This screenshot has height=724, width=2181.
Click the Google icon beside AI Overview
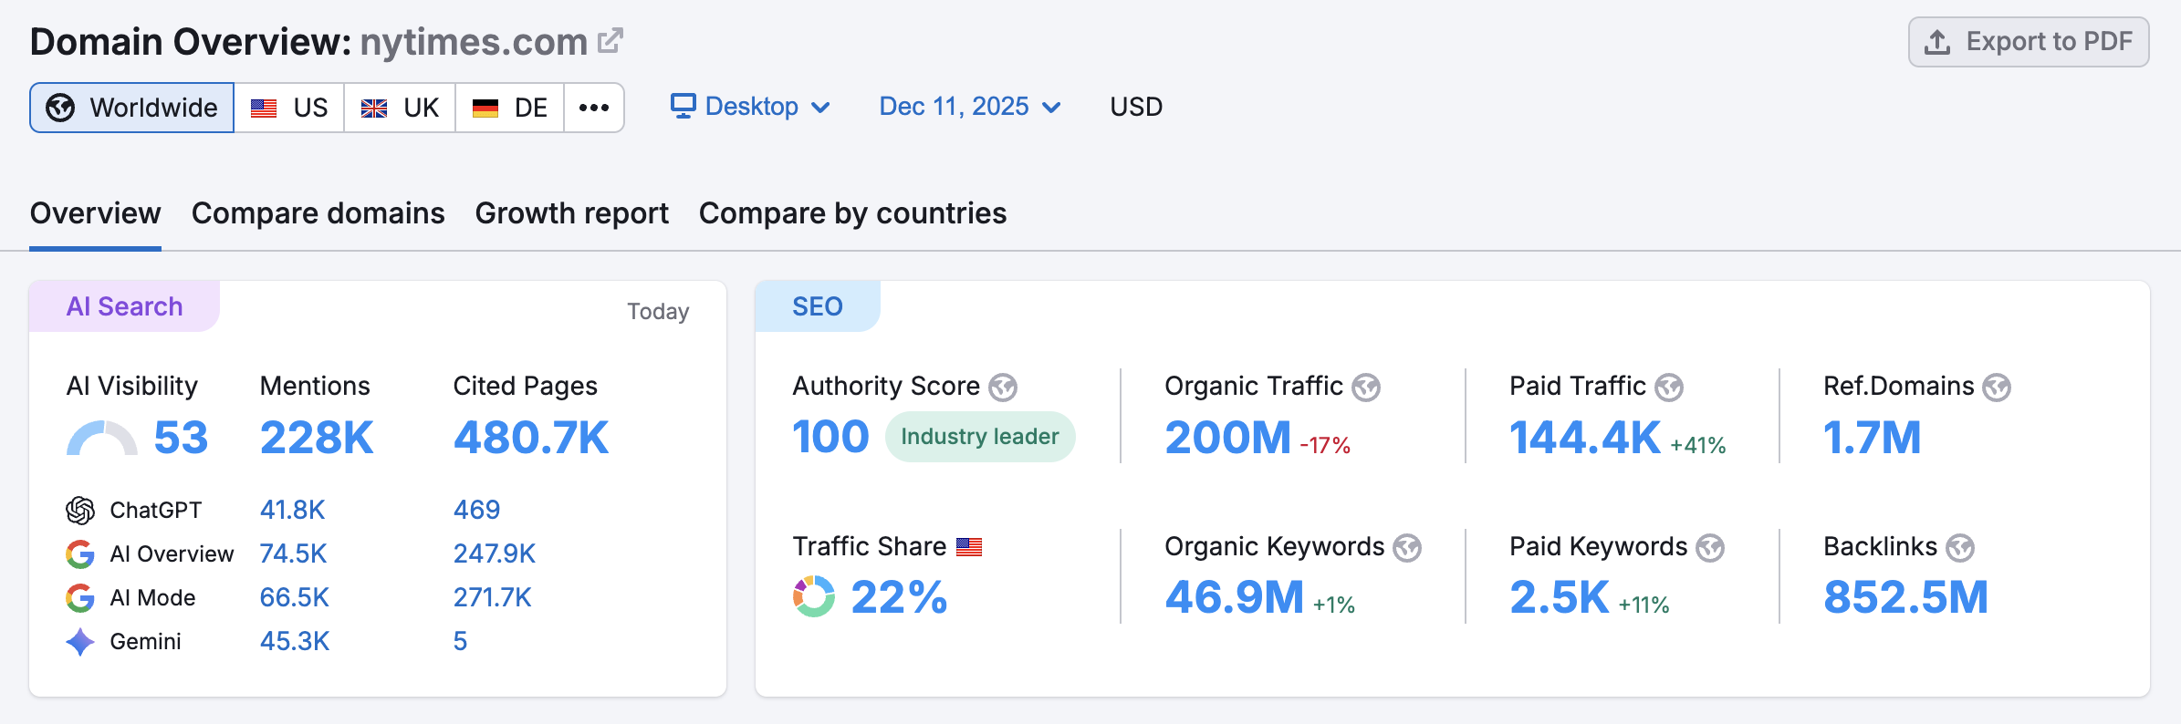click(80, 554)
